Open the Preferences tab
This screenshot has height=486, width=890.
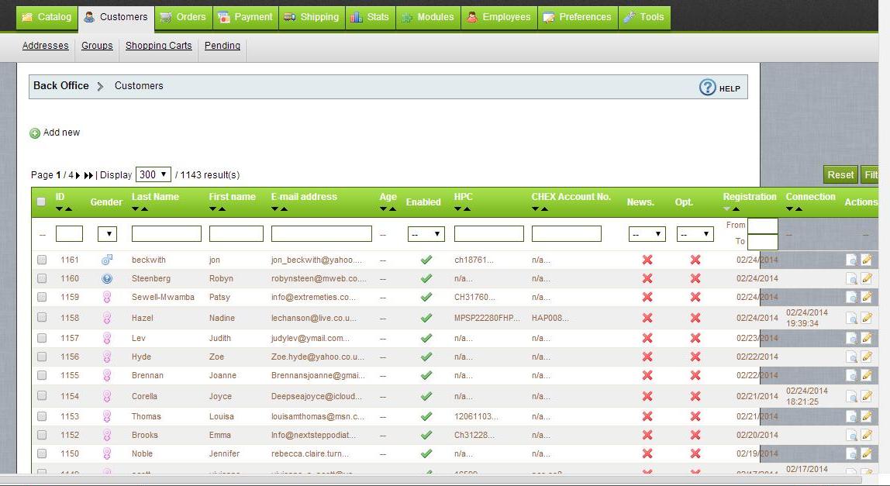pyautogui.click(x=578, y=17)
